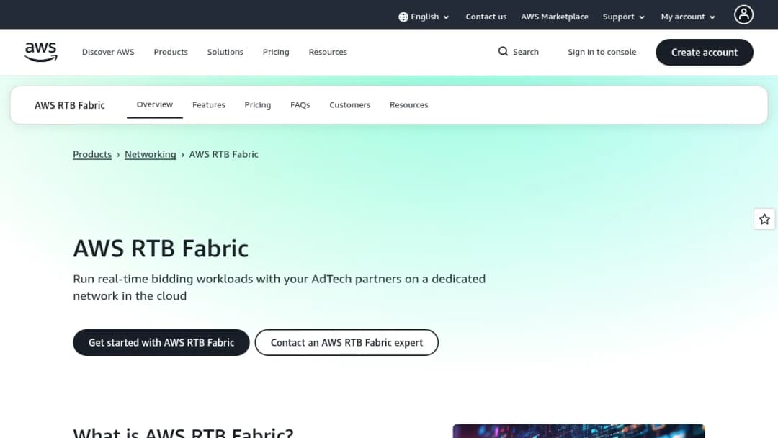Open the top Resources menu
778x438 pixels.
pos(328,52)
